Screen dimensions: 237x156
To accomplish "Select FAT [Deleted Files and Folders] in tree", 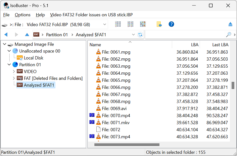I will pos(53,78).
